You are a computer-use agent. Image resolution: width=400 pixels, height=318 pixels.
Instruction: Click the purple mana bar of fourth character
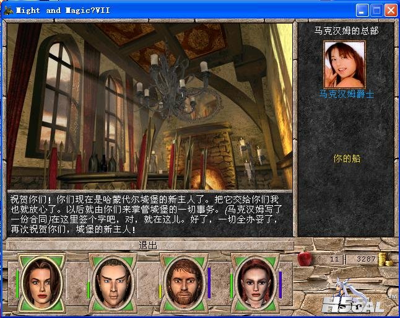click(x=280, y=285)
